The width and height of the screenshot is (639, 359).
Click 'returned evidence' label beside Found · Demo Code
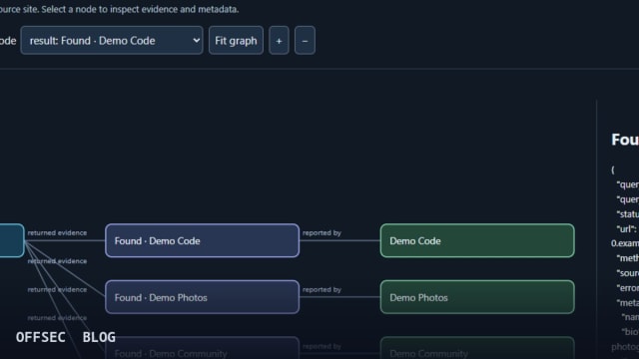[x=57, y=232]
